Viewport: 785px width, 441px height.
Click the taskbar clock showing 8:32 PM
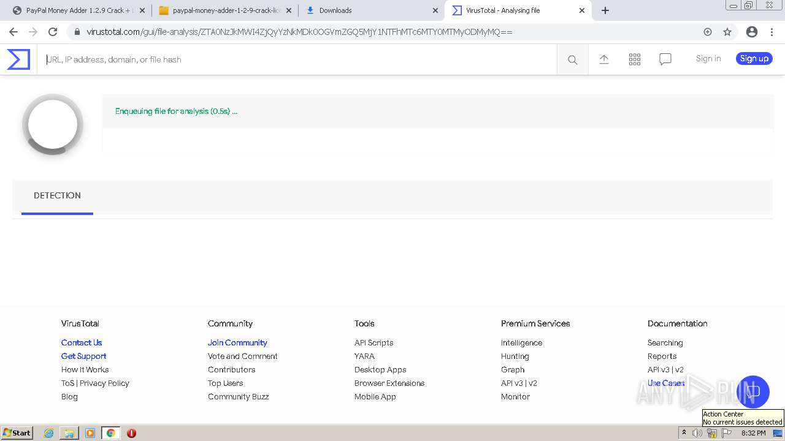[x=753, y=433]
